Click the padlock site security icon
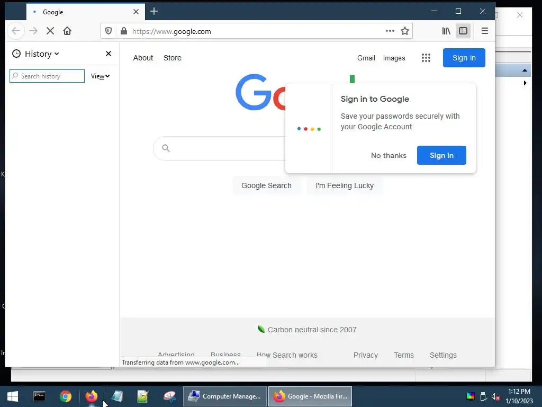The width and height of the screenshot is (542, 407). click(x=124, y=31)
